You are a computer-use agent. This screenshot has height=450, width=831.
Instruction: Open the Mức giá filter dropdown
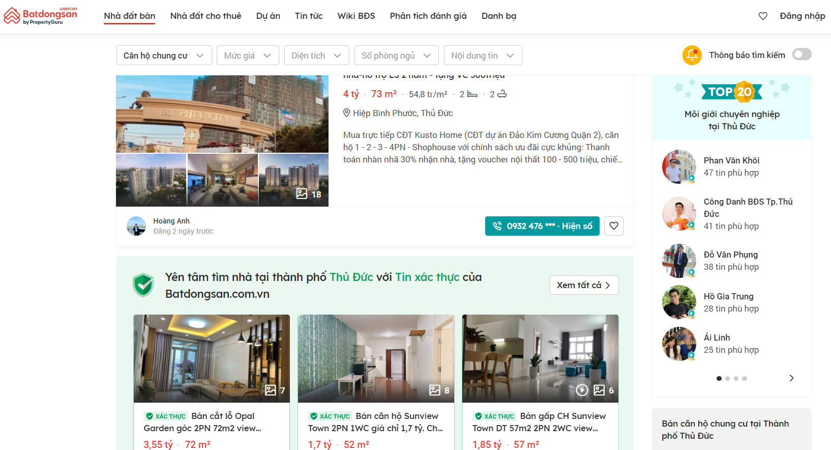click(x=248, y=55)
